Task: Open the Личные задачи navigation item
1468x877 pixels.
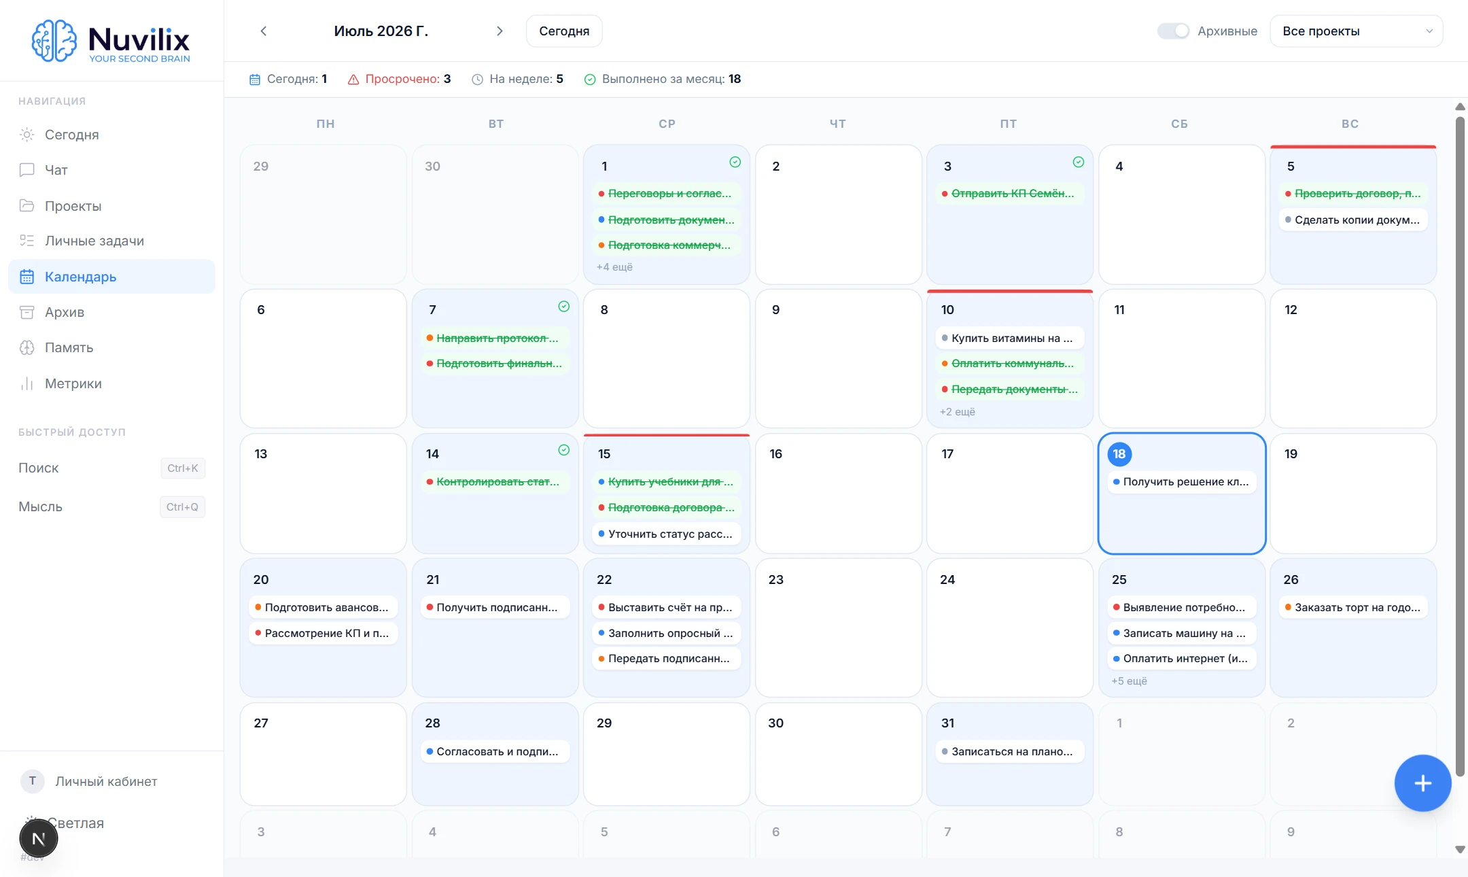Action: point(111,241)
